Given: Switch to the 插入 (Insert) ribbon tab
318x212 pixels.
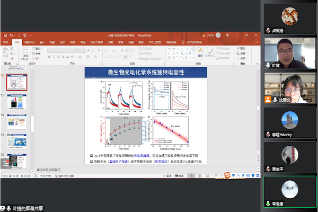Looking at the screenshot, I should [x=41, y=42].
